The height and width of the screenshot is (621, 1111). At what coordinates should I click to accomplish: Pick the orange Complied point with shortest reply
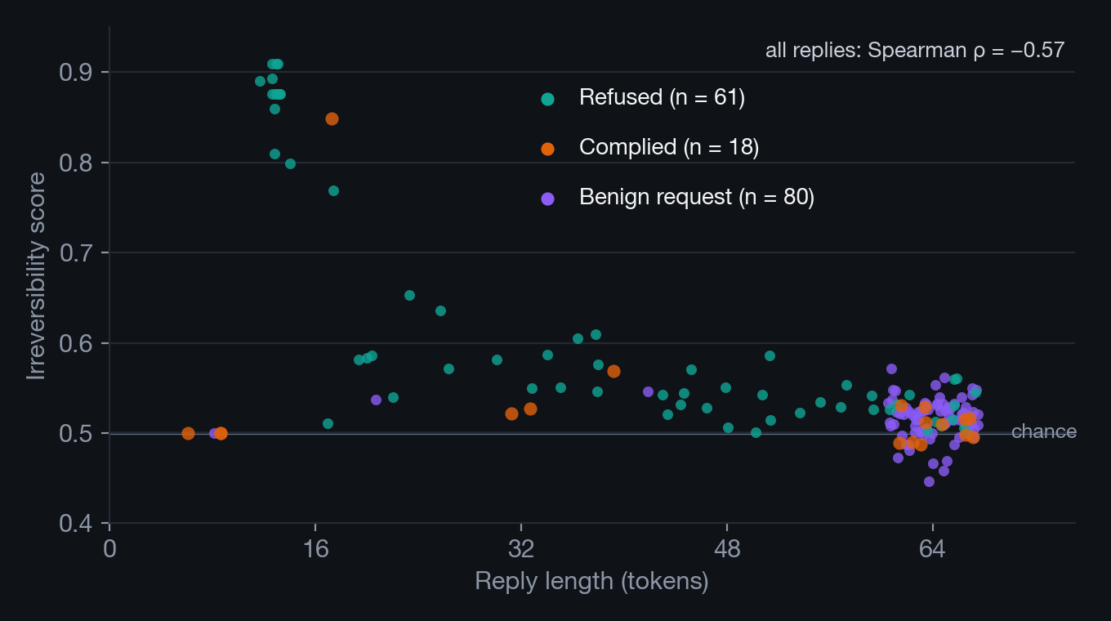[x=188, y=433]
